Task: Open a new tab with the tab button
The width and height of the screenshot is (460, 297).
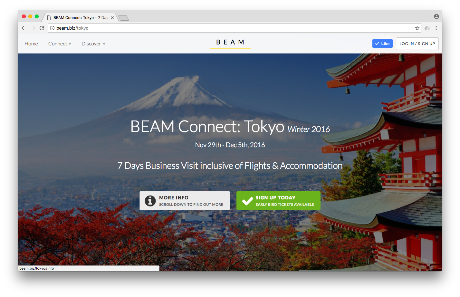Action: 123,18
